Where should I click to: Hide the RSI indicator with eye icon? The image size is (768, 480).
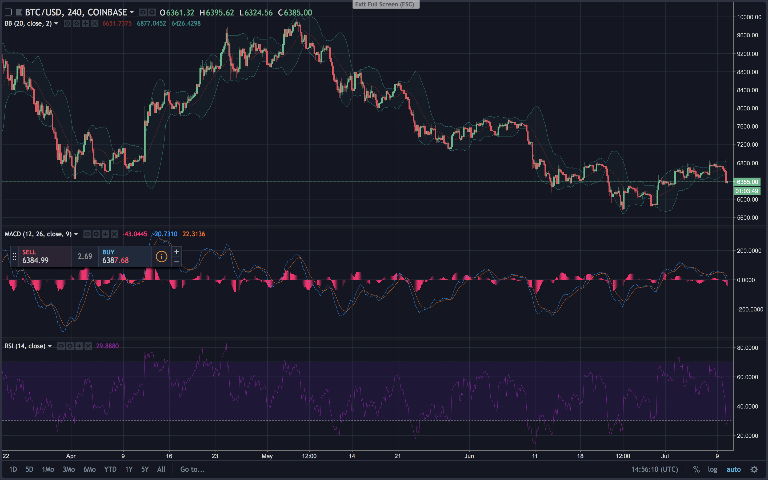coord(61,346)
